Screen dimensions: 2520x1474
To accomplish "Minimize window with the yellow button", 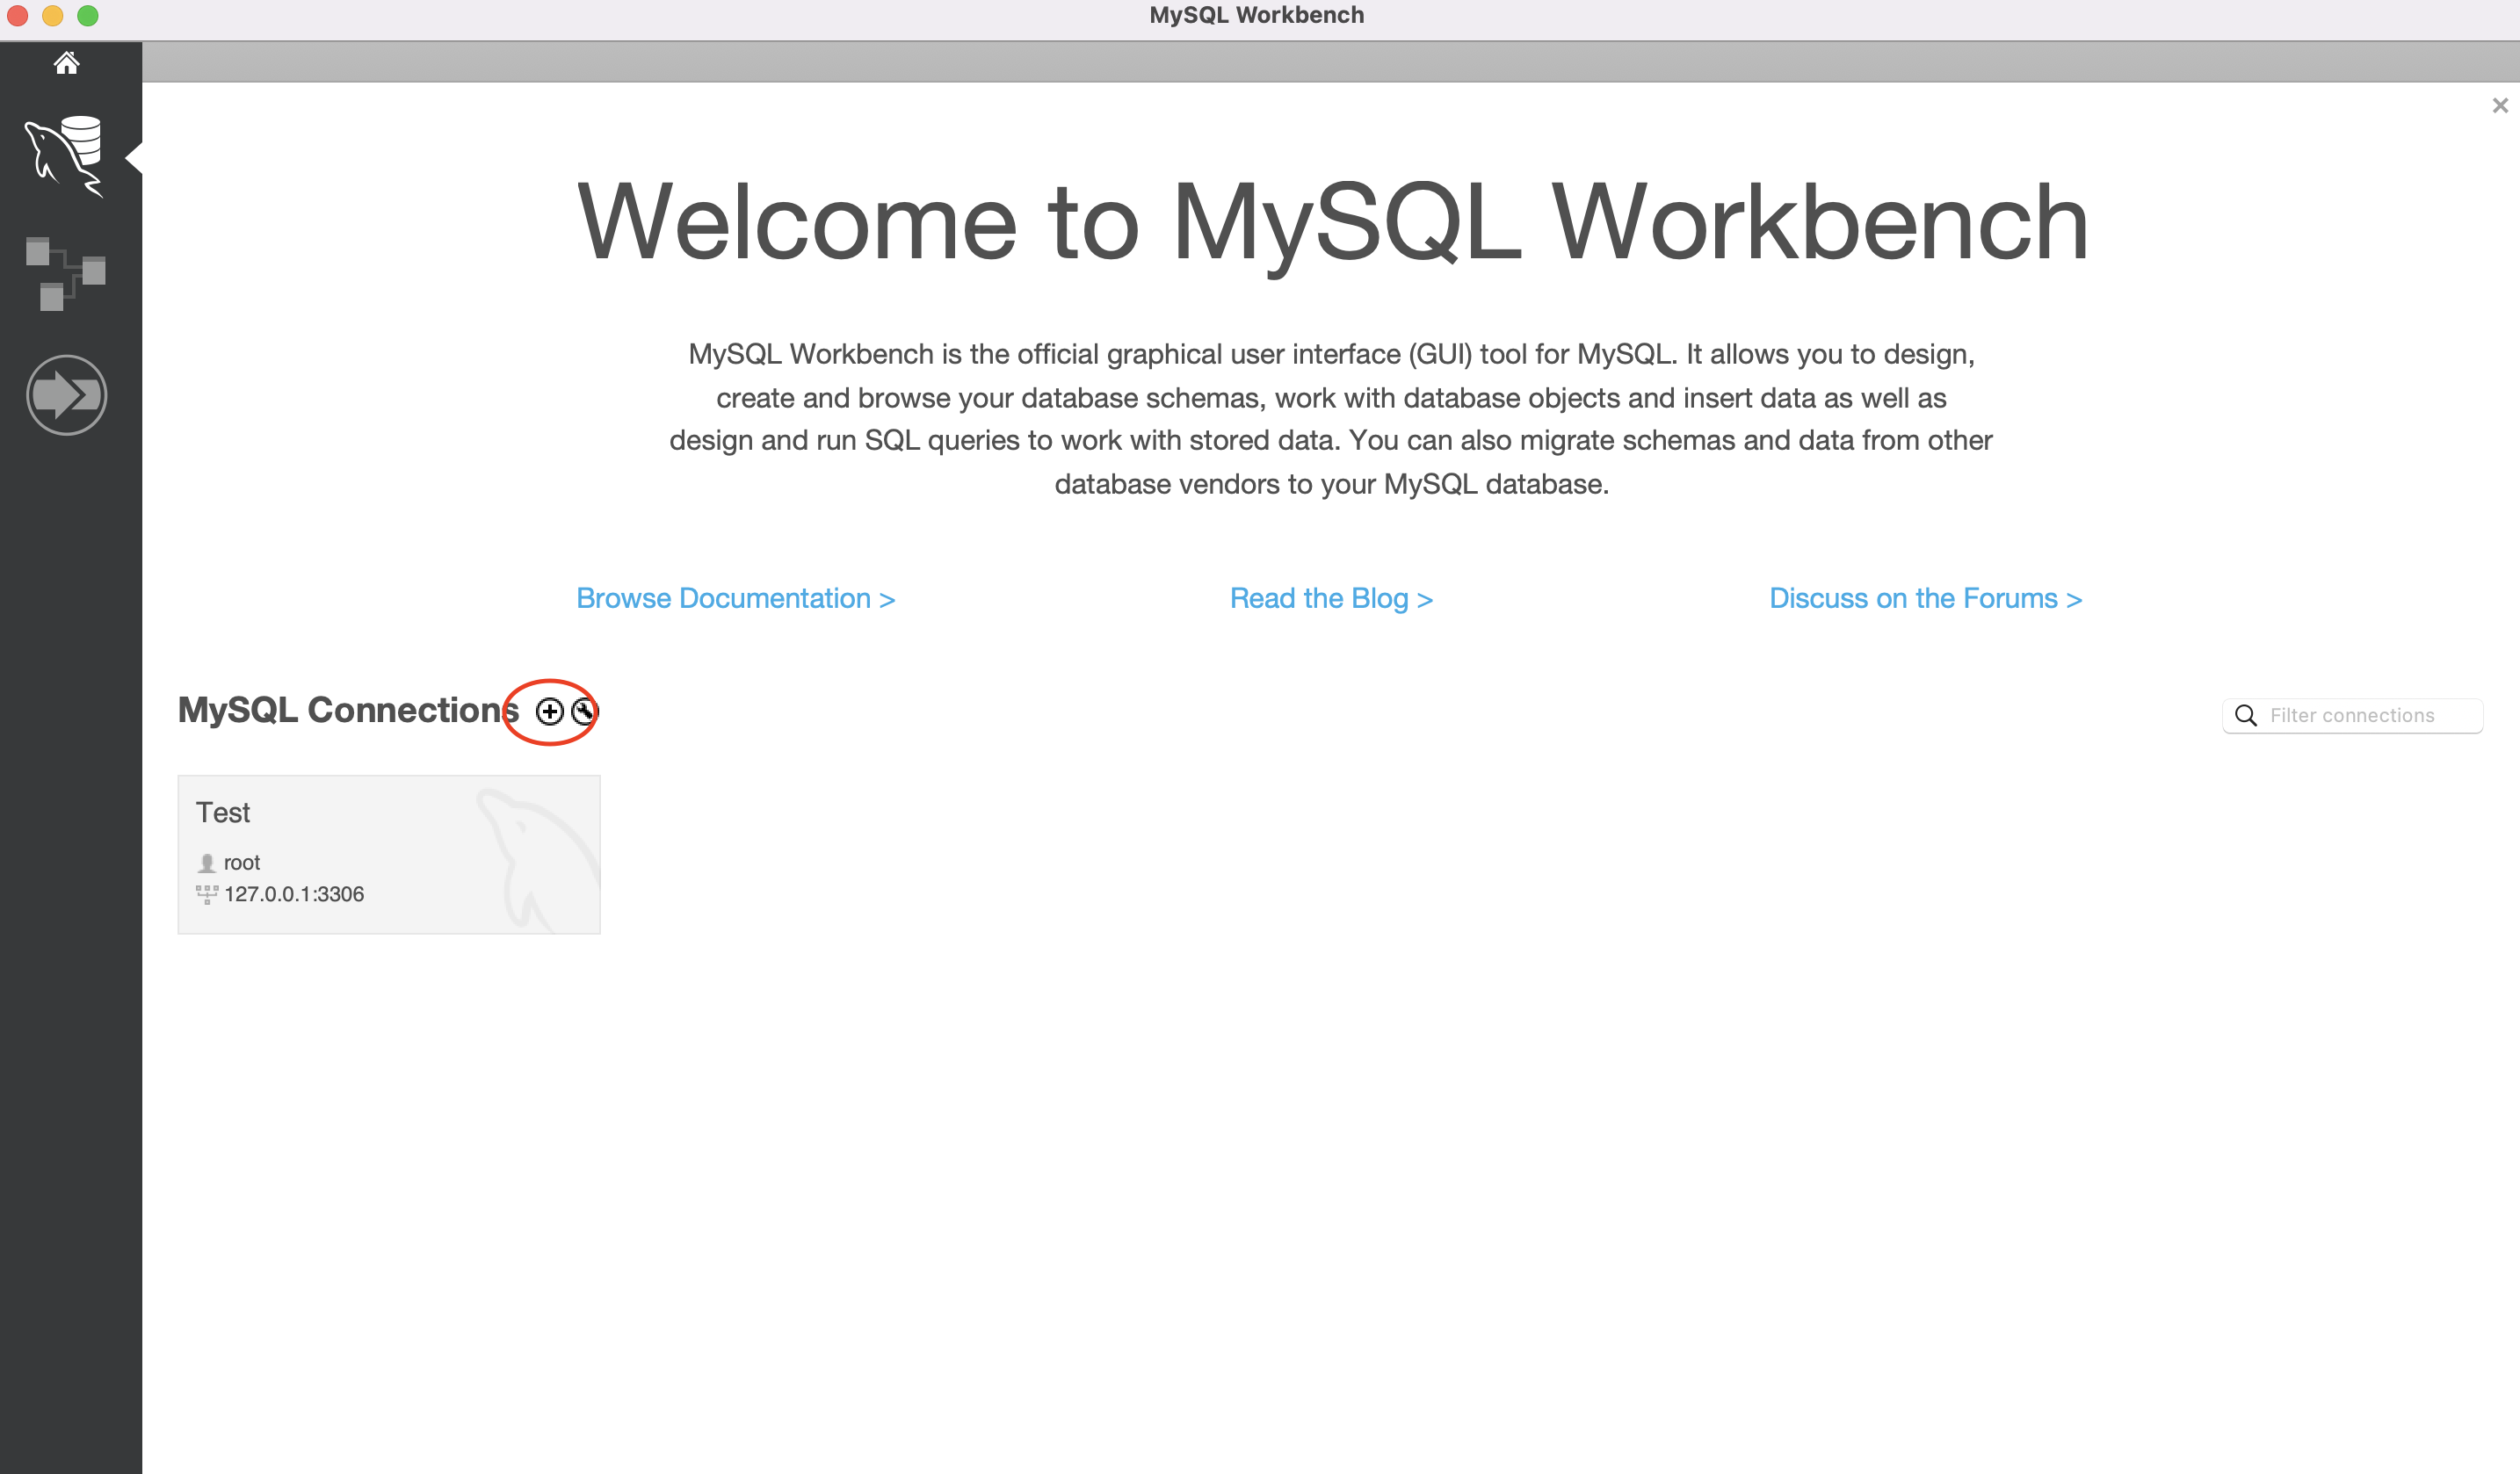I will point(53,16).
